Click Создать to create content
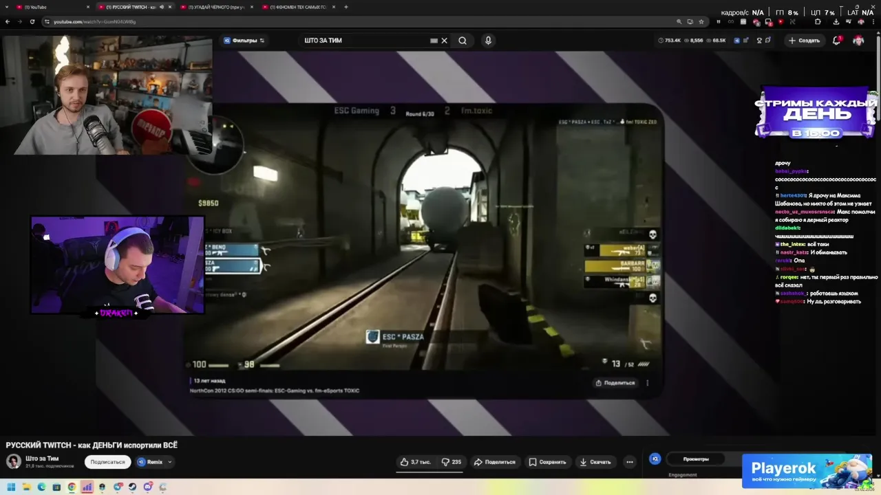Screen dimensions: 881x495 point(804,41)
